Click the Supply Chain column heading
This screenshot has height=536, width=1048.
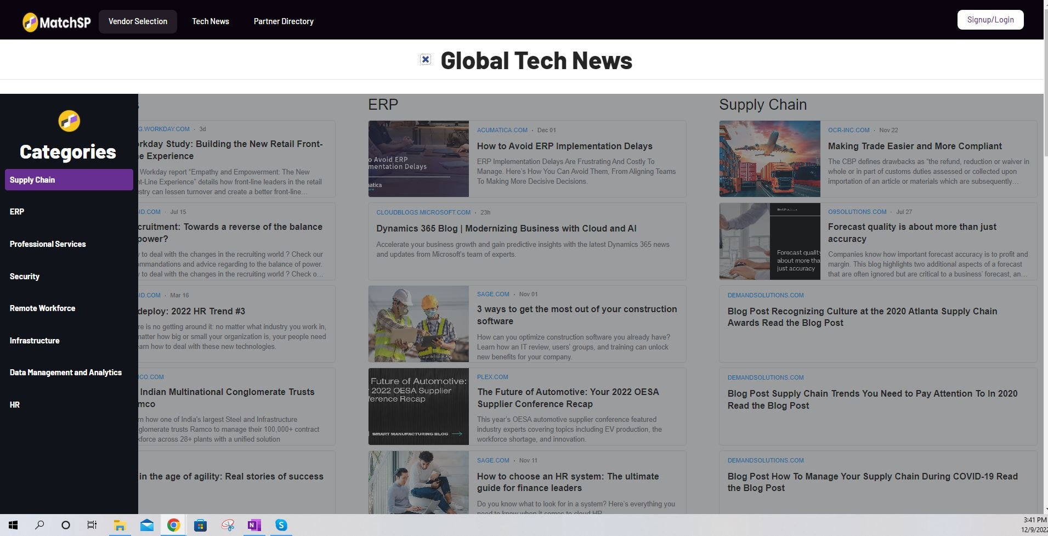click(x=763, y=104)
